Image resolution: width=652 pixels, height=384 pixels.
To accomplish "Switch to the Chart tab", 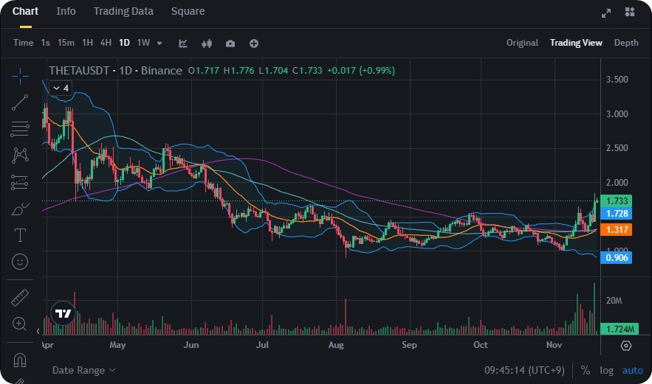I will tap(25, 11).
